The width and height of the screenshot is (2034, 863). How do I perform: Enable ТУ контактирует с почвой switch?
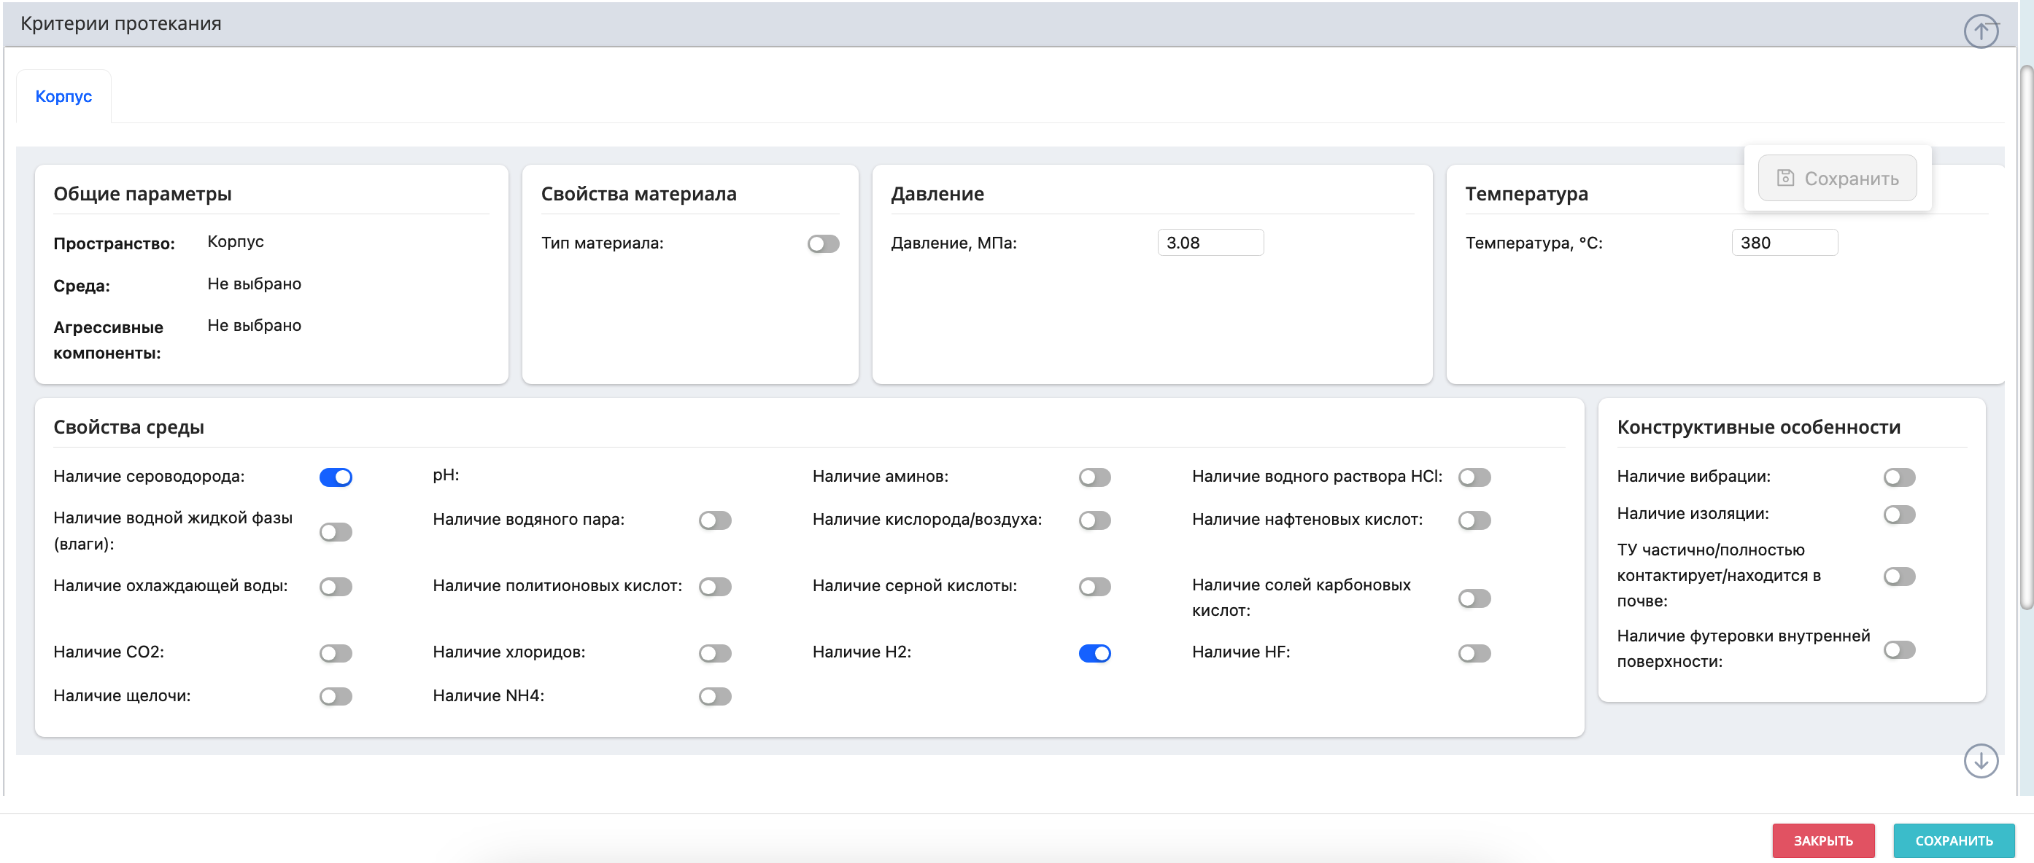[1899, 577]
